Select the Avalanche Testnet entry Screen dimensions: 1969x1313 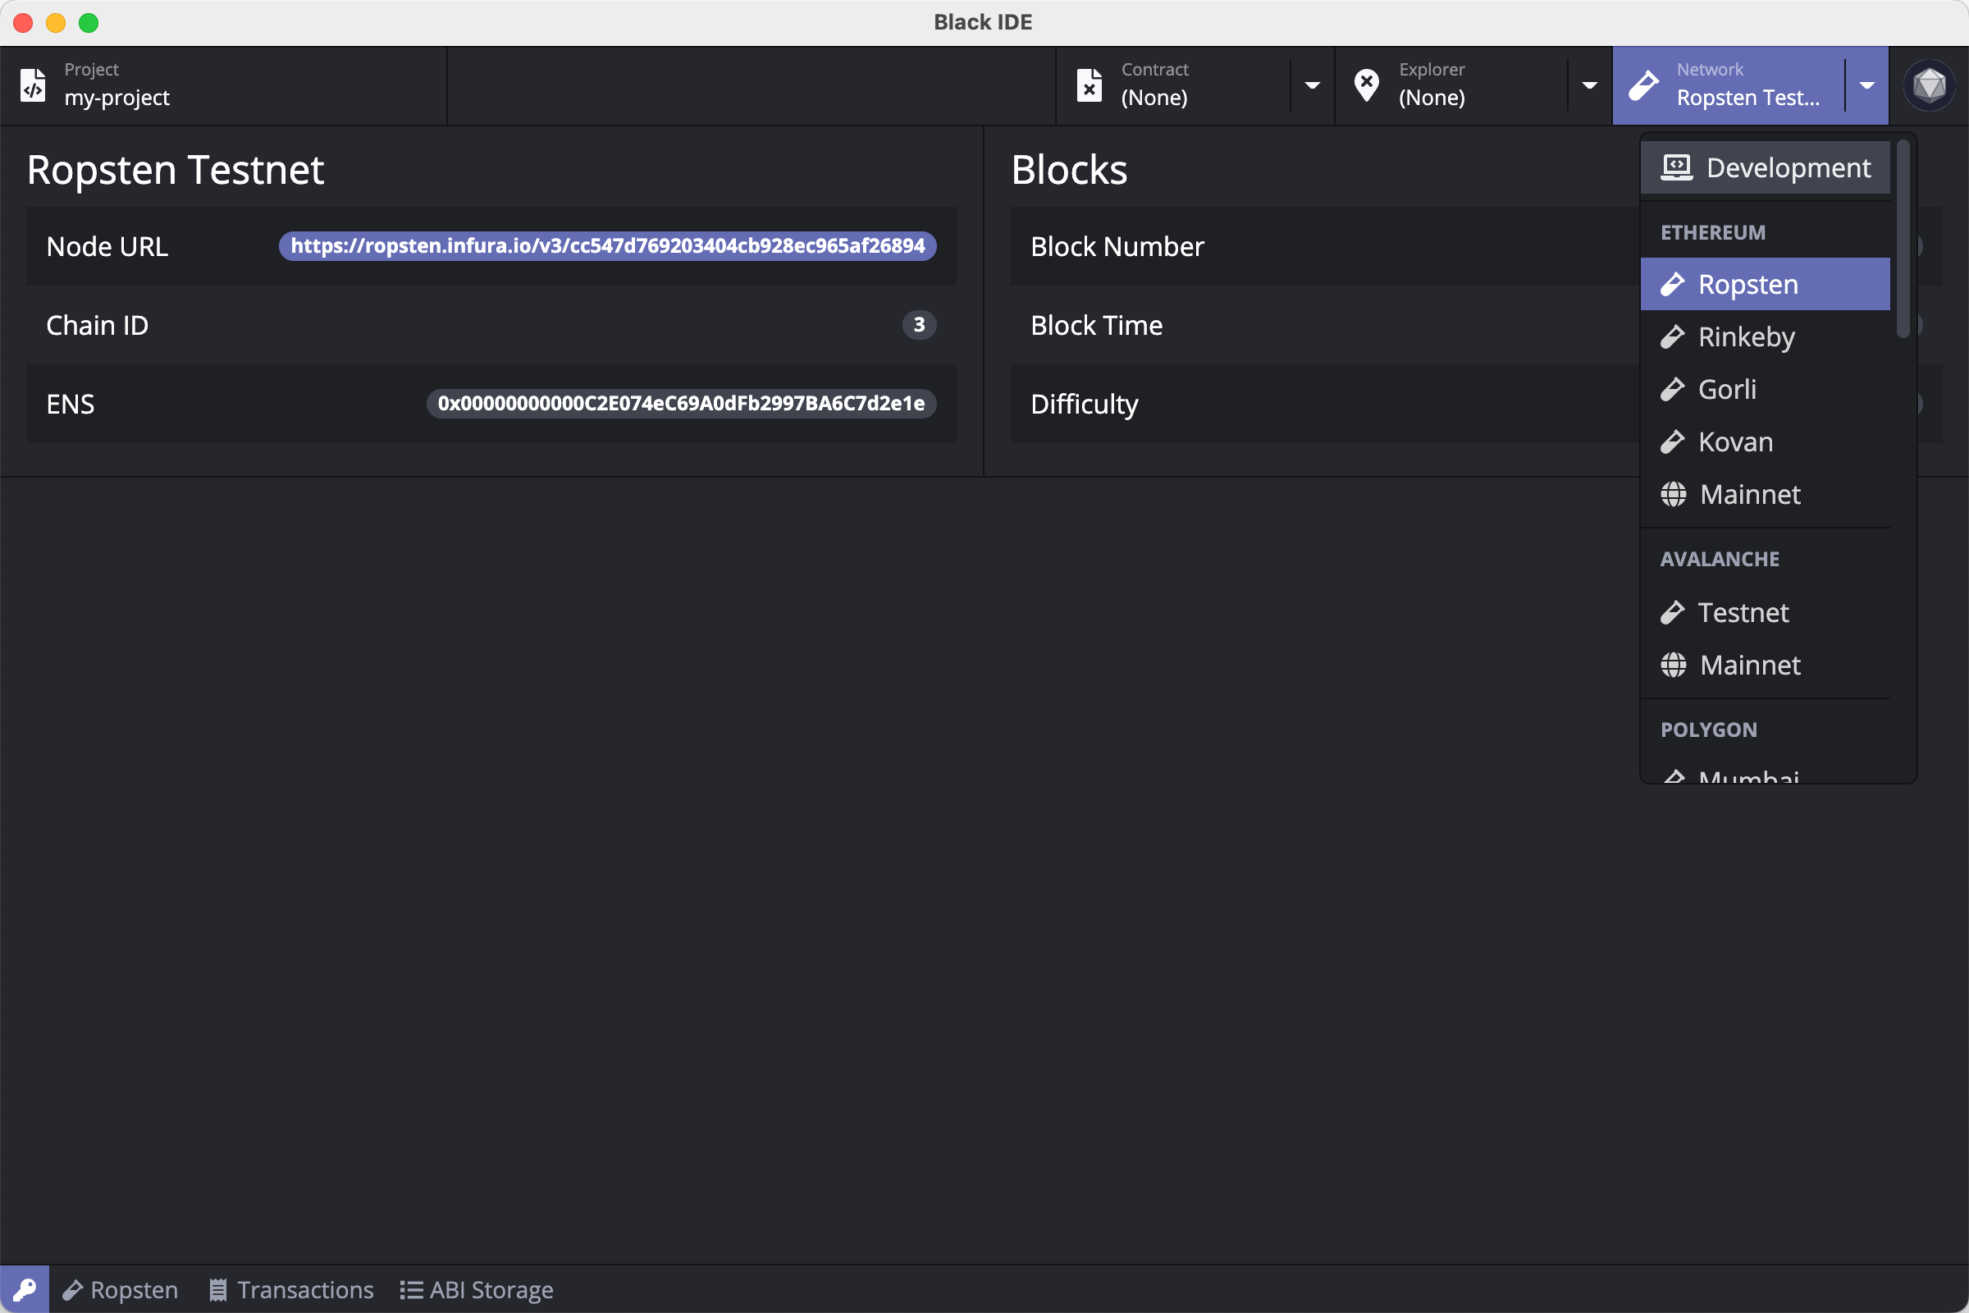[1742, 613]
